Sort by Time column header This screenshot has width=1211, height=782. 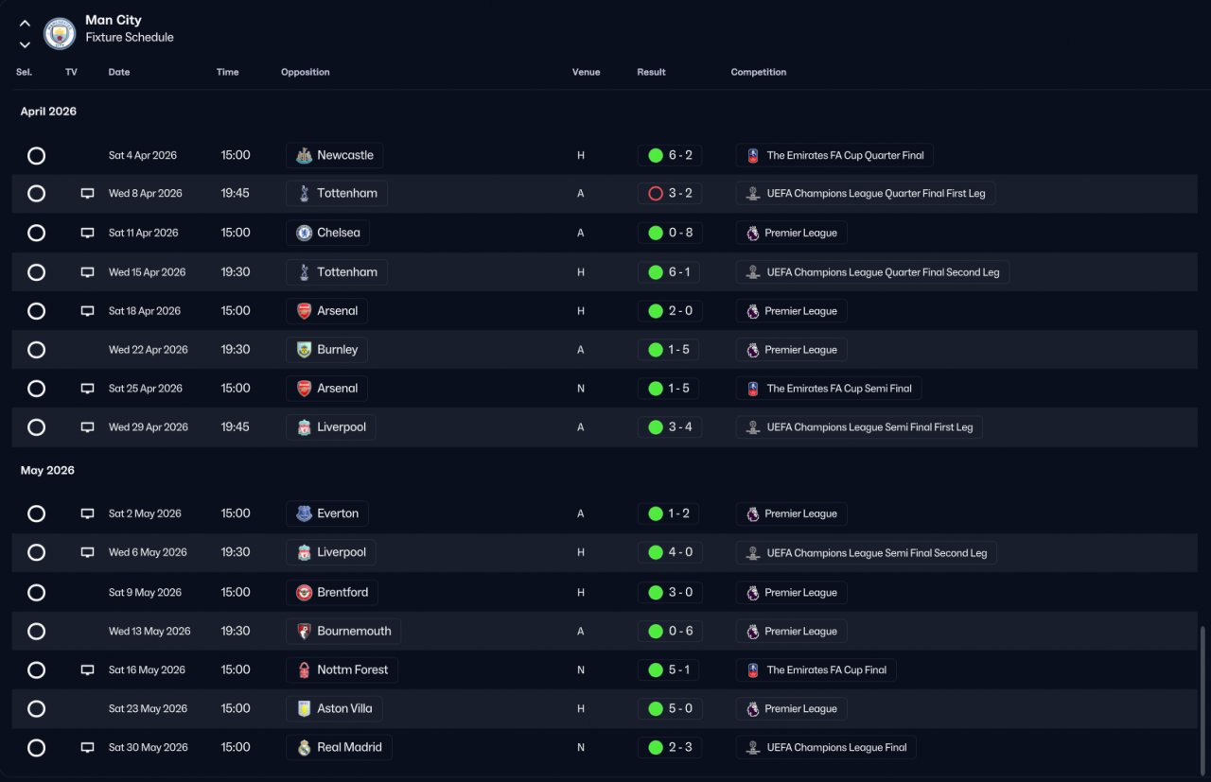tap(227, 72)
